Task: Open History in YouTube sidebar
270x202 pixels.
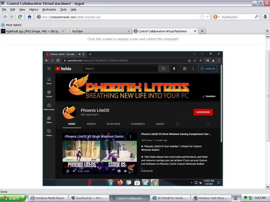Action: click(49, 133)
